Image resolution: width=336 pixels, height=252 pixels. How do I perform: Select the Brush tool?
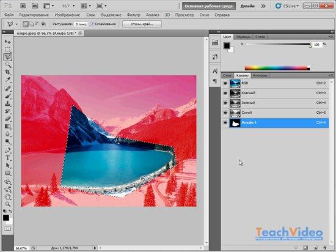click(8, 96)
